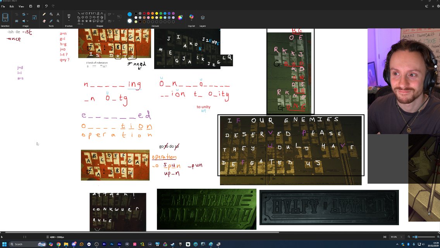Screen dimensions: 440x248
Task: Open the Edit colours wheel
Action: coord(180,17)
